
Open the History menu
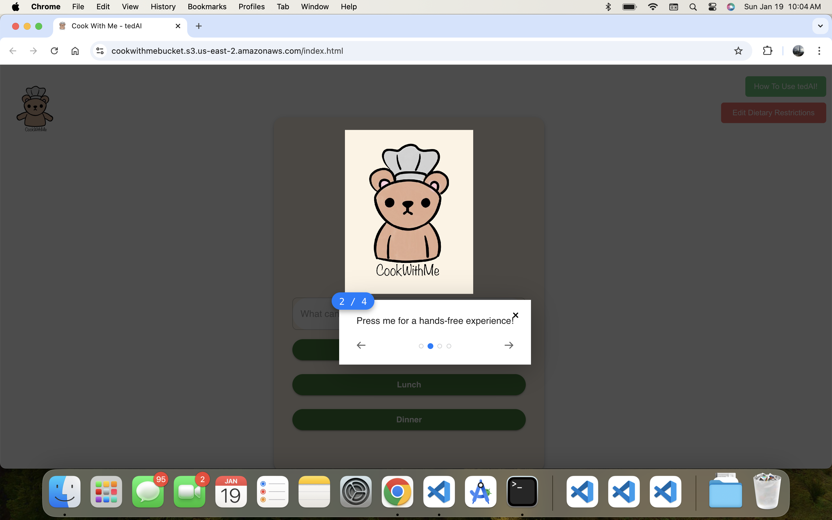[163, 7]
